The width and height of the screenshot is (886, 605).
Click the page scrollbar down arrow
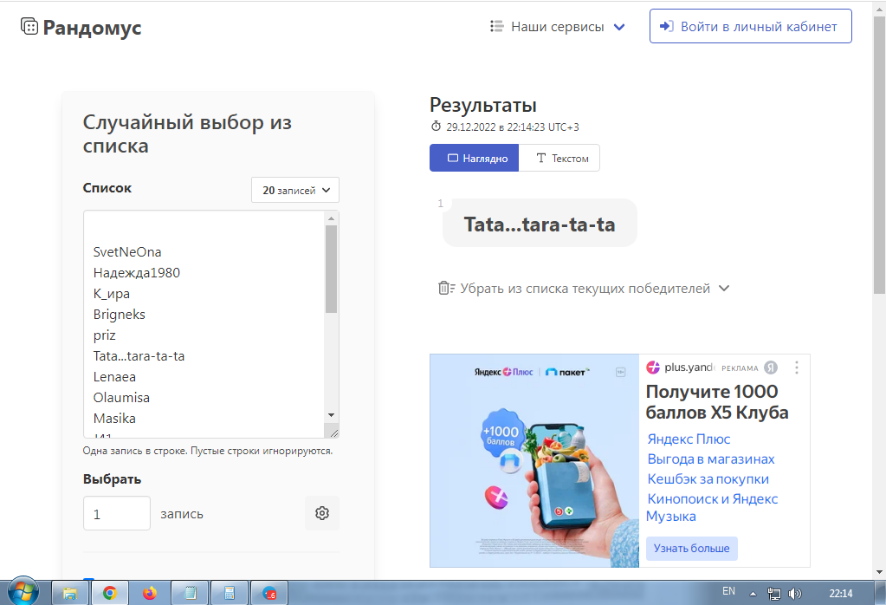[x=879, y=572]
